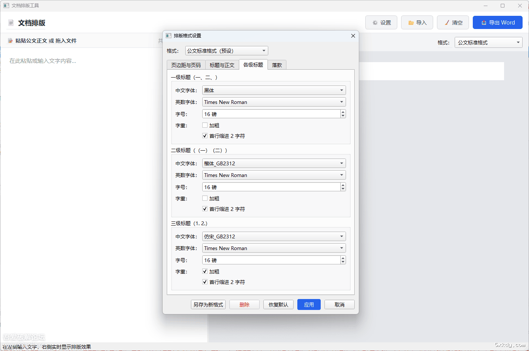Viewport: 529px width, 351px height.
Task: Click the dialog icon in 排版格式设置 title bar
Action: click(169, 36)
